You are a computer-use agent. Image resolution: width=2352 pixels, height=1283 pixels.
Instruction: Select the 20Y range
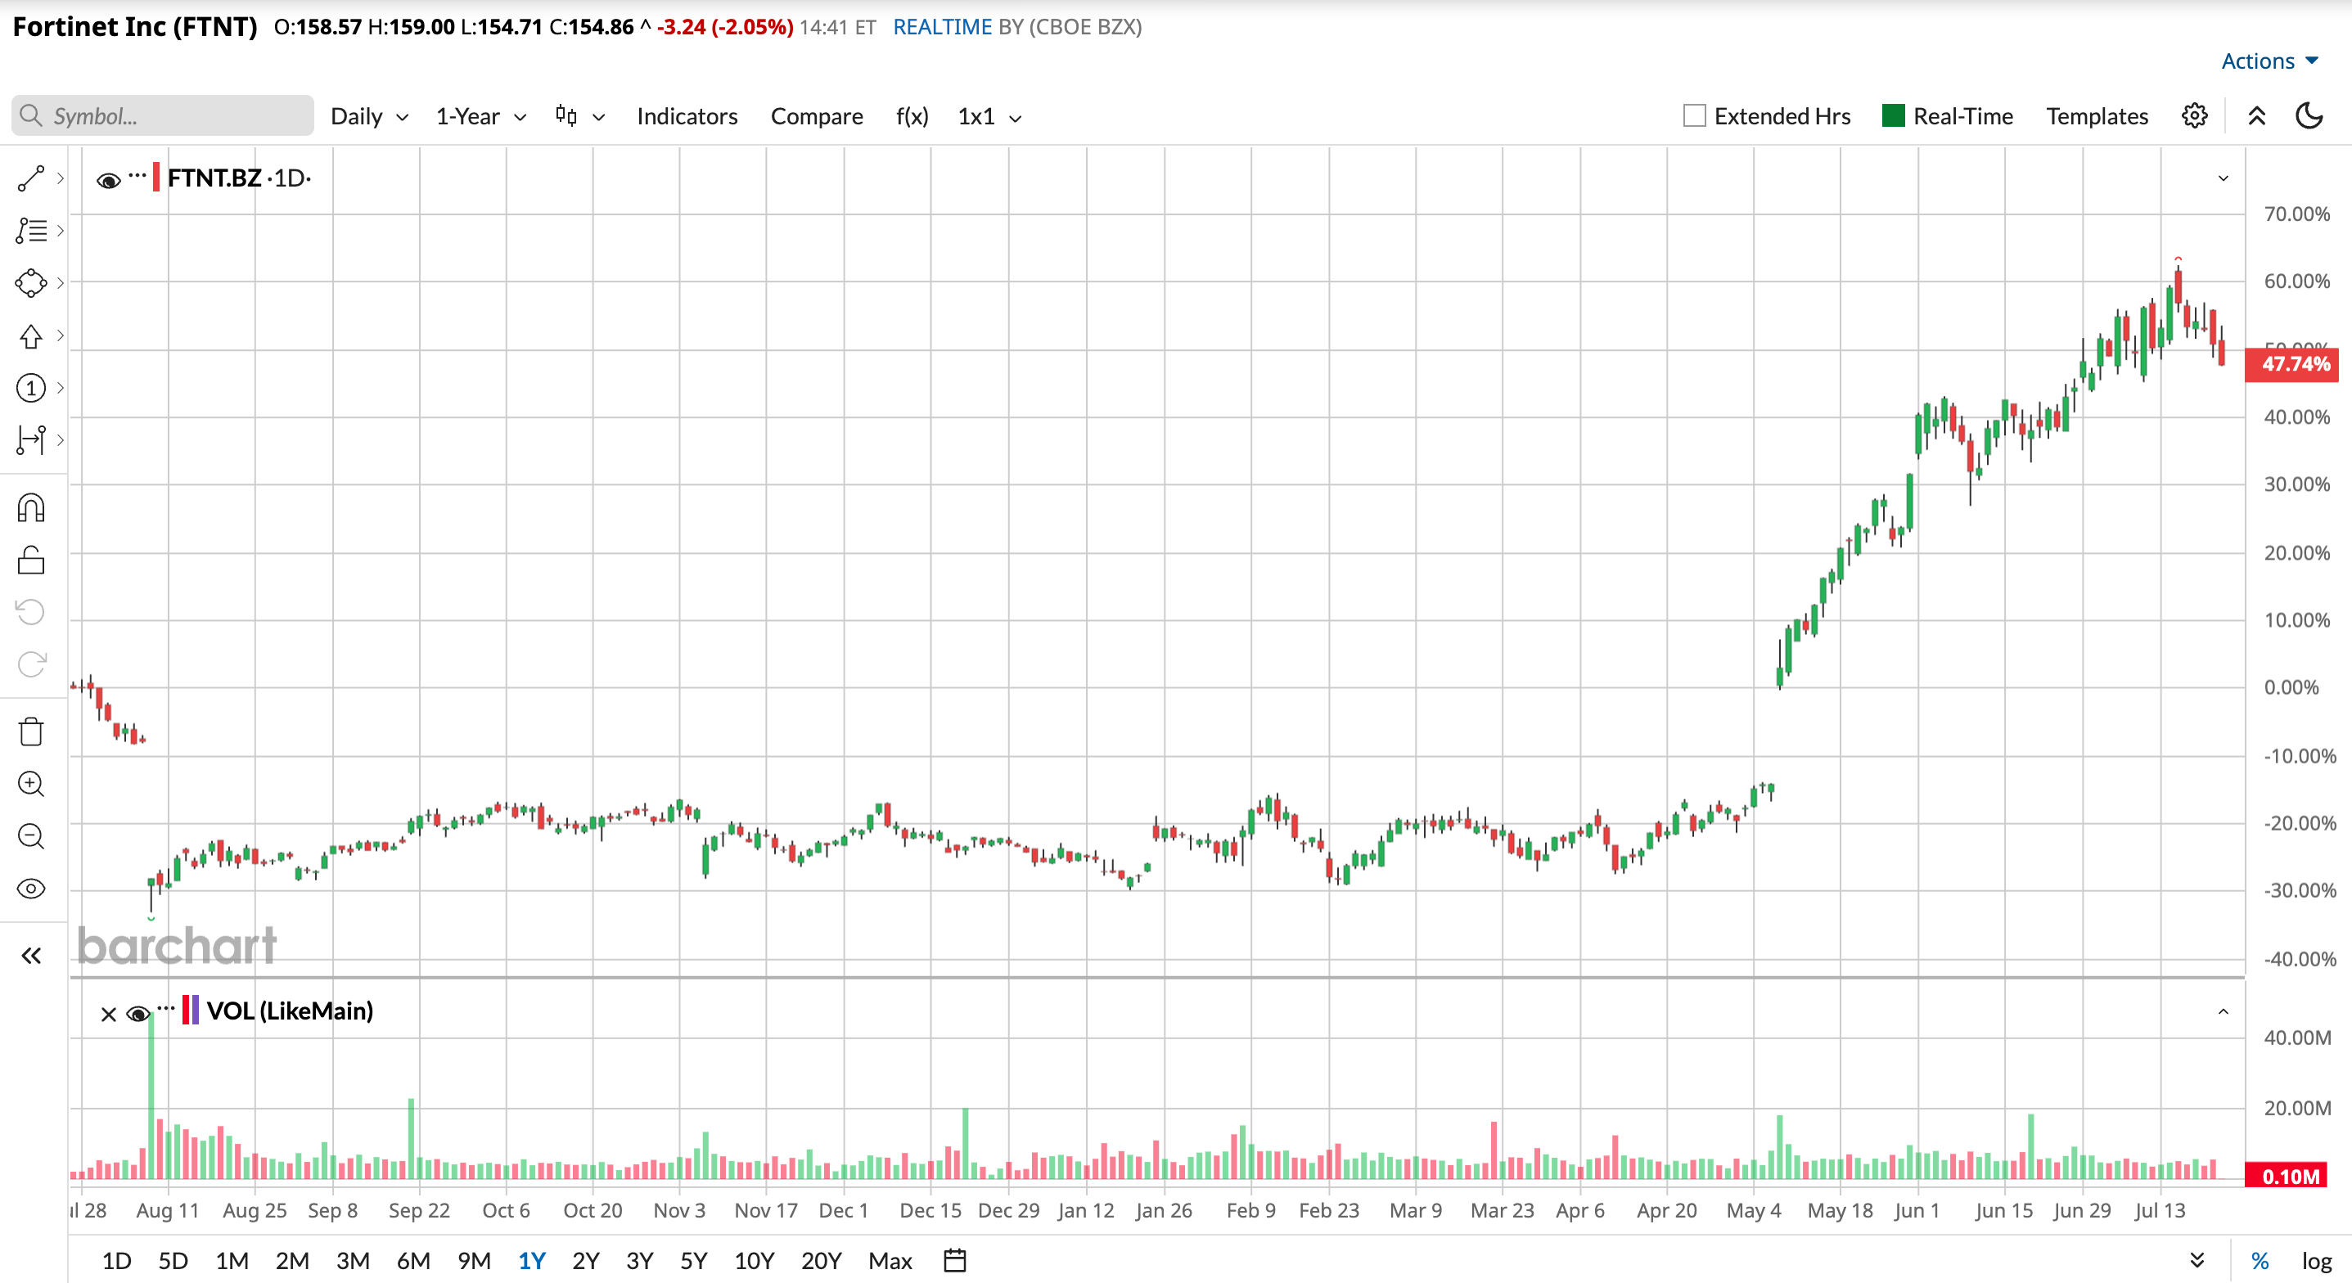tap(821, 1261)
